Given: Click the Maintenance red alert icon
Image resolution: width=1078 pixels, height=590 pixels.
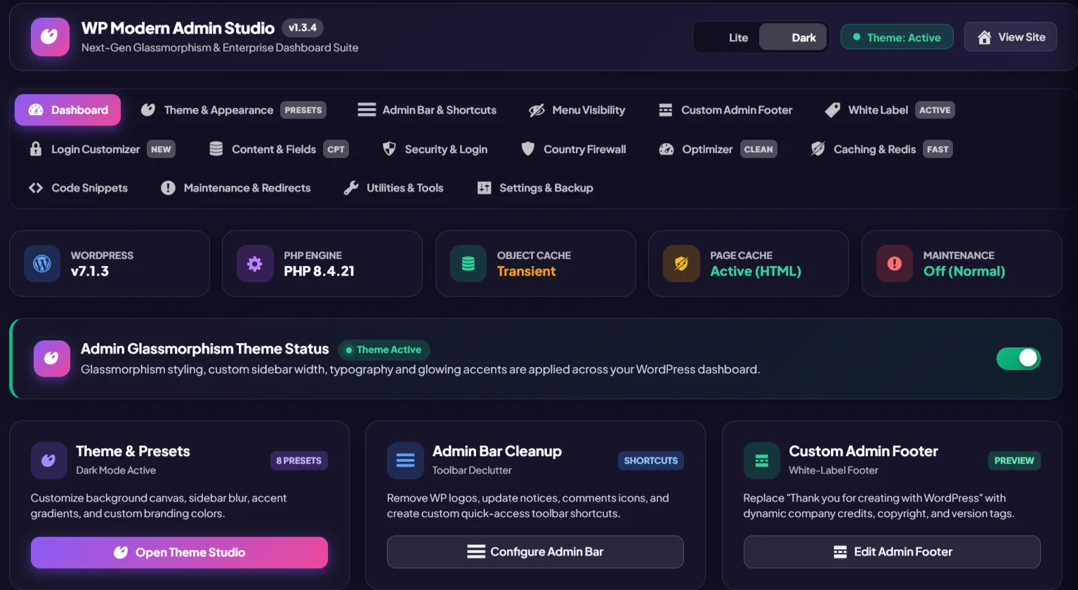Looking at the screenshot, I should pyautogui.click(x=895, y=264).
